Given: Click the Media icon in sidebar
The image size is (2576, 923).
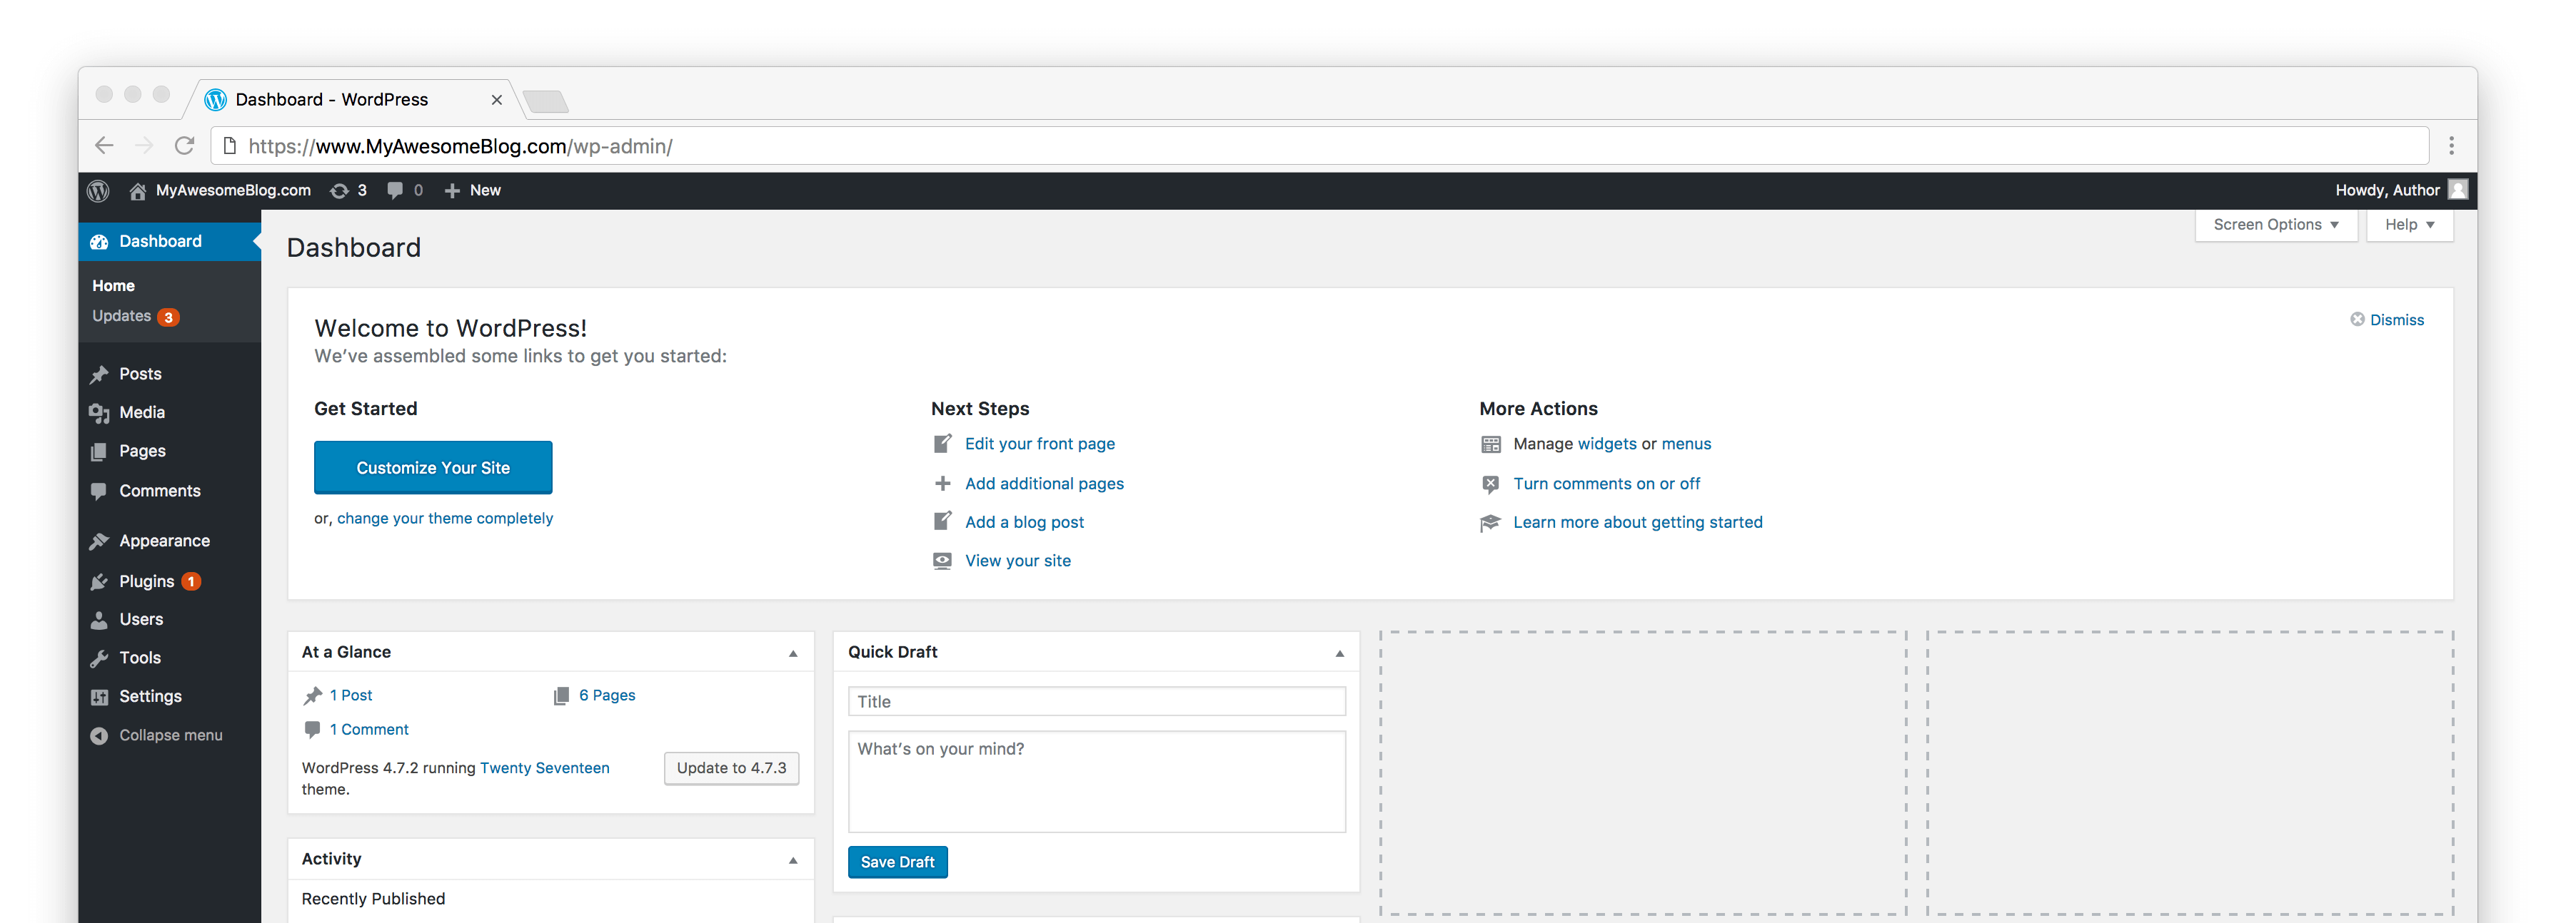Looking at the screenshot, I should (99, 414).
